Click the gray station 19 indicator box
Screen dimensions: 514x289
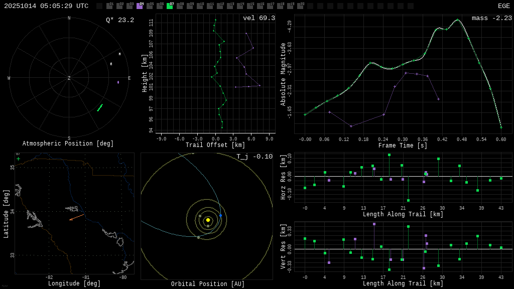[x=290, y=6]
